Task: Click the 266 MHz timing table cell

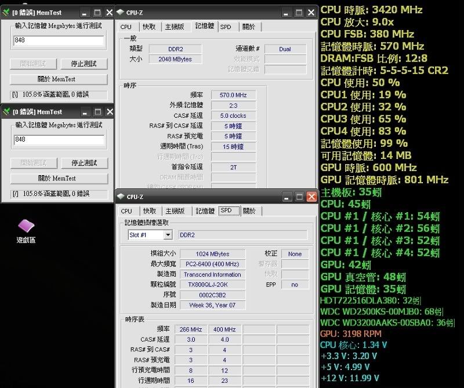Action: [191, 329]
